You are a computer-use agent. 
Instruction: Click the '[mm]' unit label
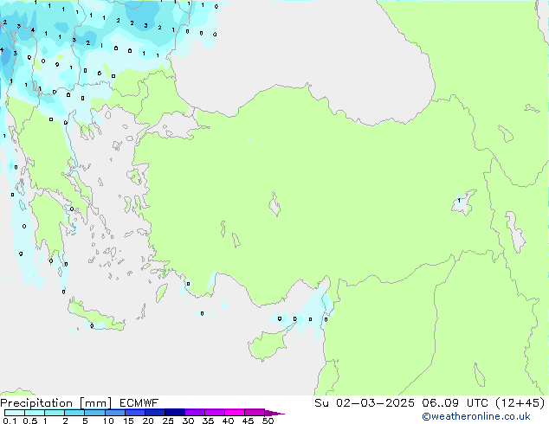(95, 403)
